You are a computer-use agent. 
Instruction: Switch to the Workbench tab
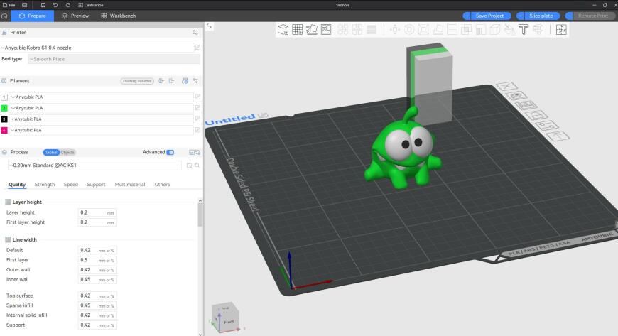coord(118,16)
